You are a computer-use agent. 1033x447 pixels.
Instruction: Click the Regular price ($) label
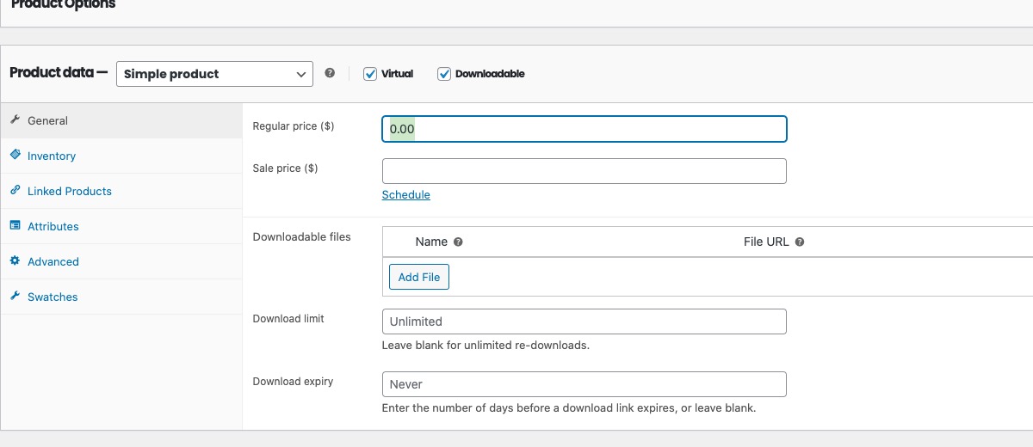click(x=294, y=126)
